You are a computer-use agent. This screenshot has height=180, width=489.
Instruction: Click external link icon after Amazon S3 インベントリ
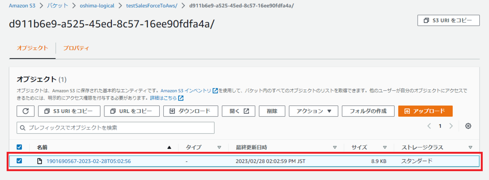pos(215,90)
